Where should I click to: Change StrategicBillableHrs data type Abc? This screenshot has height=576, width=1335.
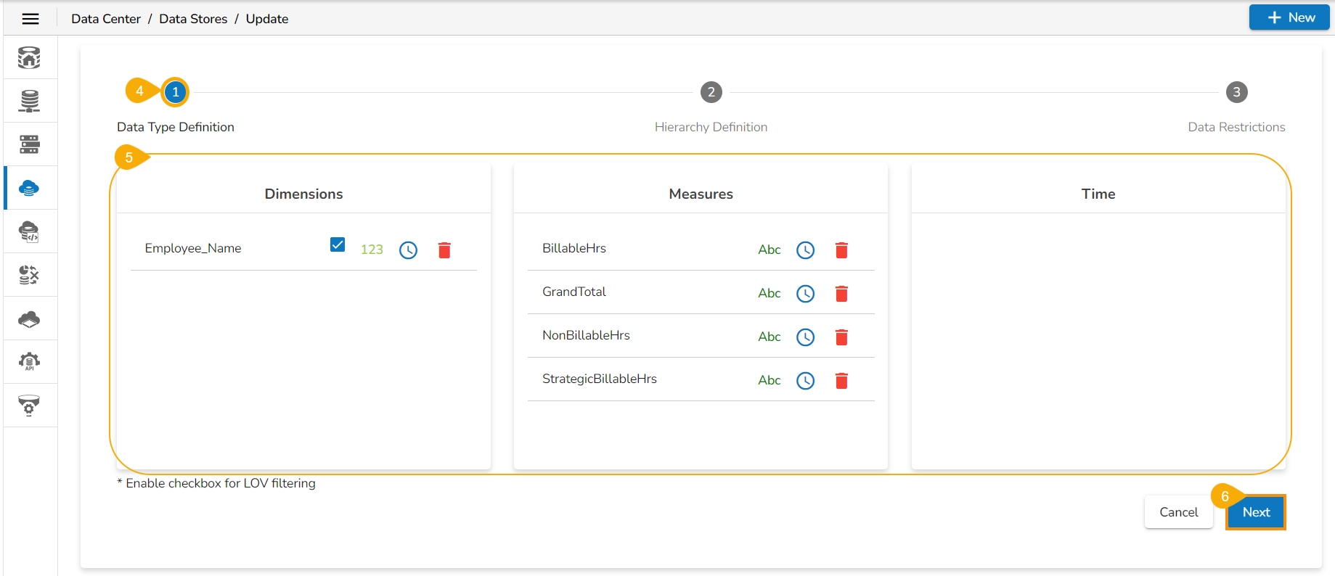coord(769,380)
